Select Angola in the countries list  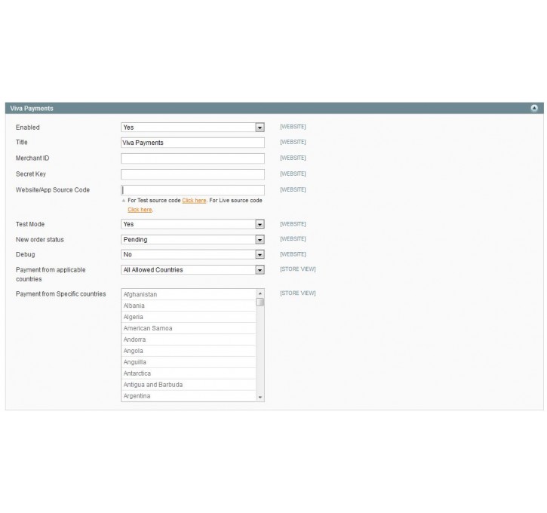tap(189, 351)
